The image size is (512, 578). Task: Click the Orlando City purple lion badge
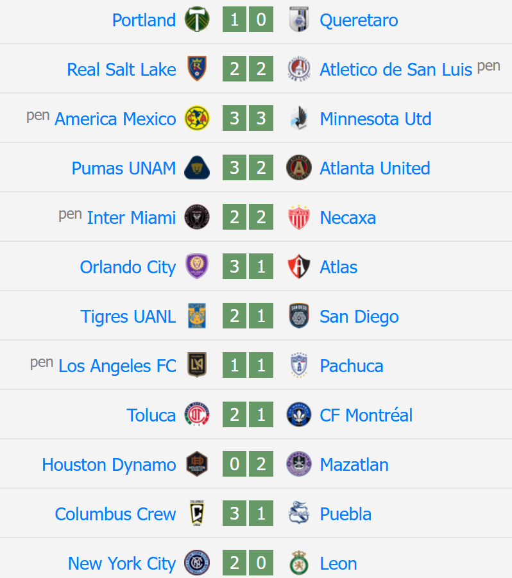pos(197,266)
